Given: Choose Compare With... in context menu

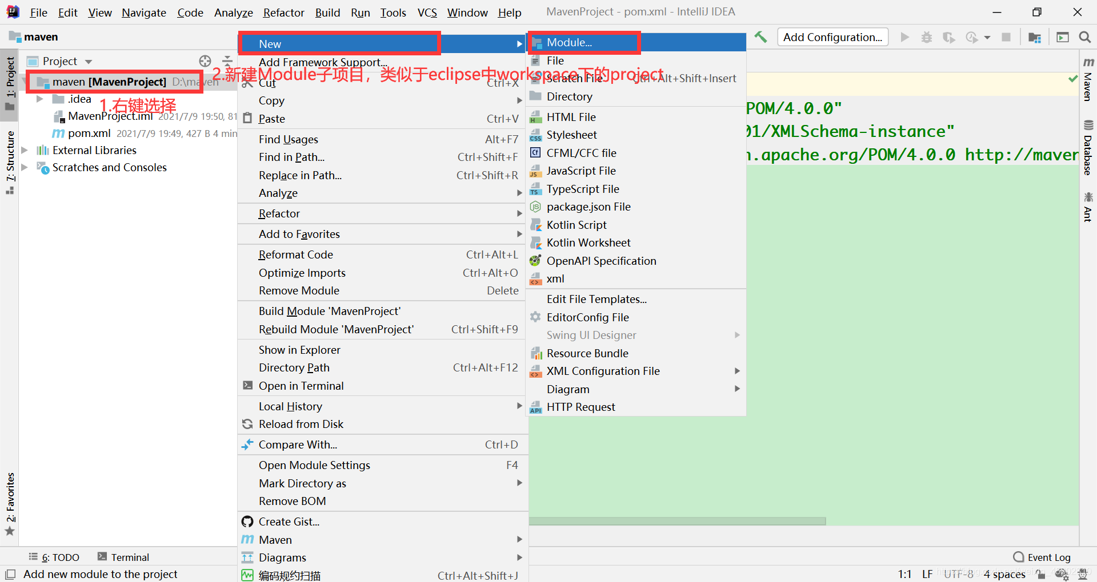Looking at the screenshot, I should [x=382, y=444].
